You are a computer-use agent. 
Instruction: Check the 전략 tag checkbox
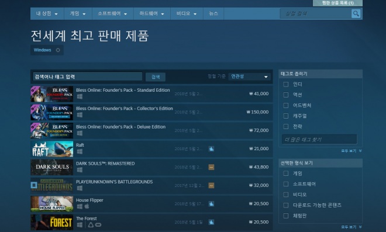click(x=286, y=126)
